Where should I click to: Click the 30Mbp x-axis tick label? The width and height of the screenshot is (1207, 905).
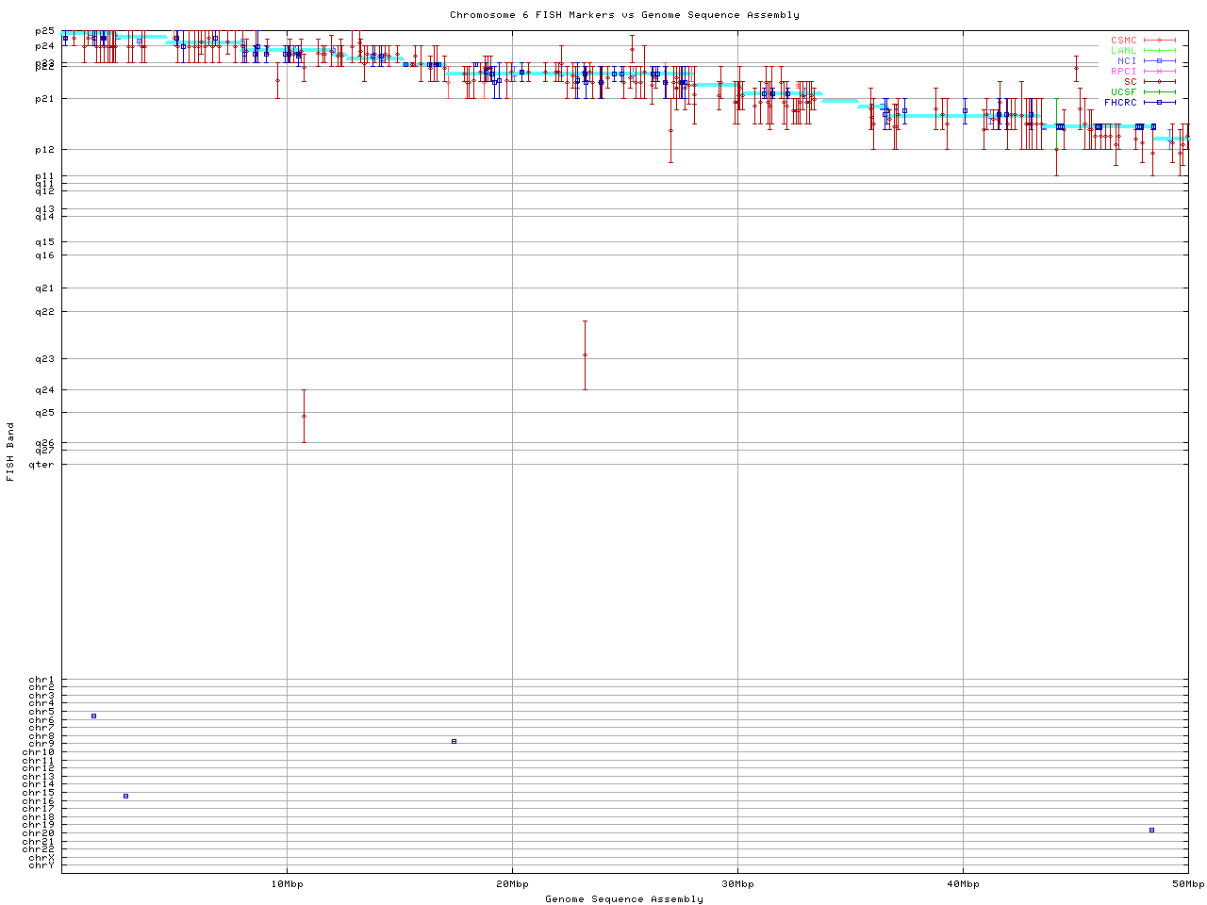737,884
